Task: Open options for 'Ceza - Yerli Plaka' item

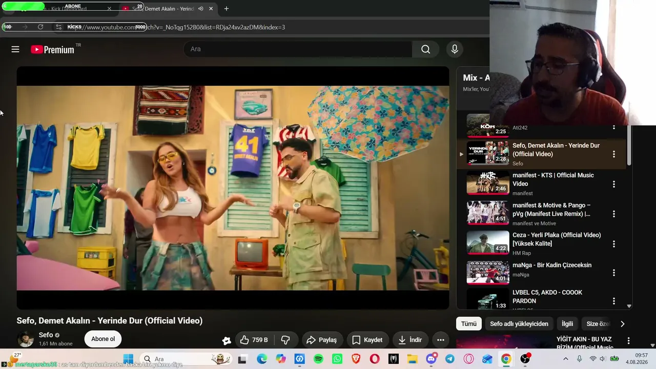Action: [x=613, y=244]
